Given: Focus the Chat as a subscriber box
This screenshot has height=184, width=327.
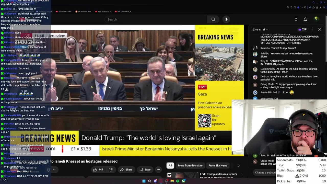Looking at the screenshot, I should [x=265, y=172].
